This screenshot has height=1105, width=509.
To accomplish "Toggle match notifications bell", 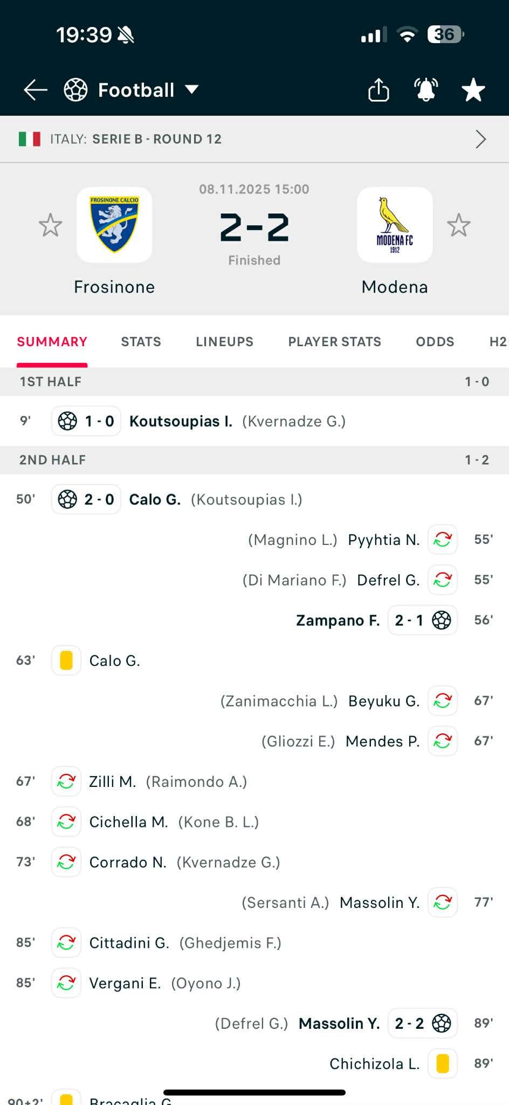I will point(425,90).
